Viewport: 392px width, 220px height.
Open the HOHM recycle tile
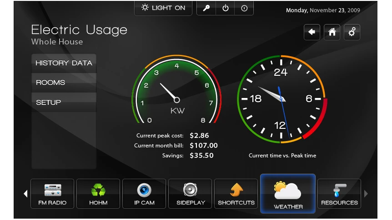[x=98, y=194]
